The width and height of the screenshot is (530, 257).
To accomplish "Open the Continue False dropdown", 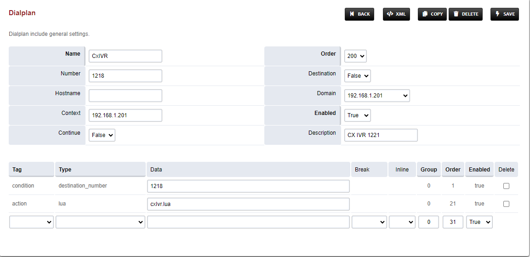I will [x=102, y=135].
